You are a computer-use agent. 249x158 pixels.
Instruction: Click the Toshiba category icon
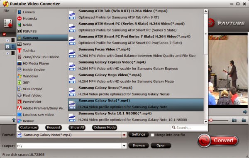point(20,50)
